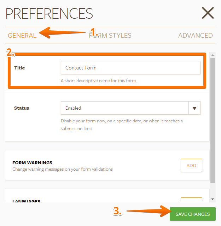
Task: Click the Status dropdown arrow
Action: coord(194,108)
